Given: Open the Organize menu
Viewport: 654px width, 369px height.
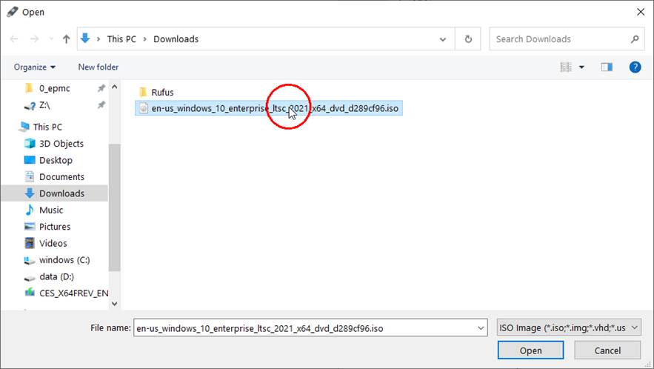Looking at the screenshot, I should [x=35, y=67].
